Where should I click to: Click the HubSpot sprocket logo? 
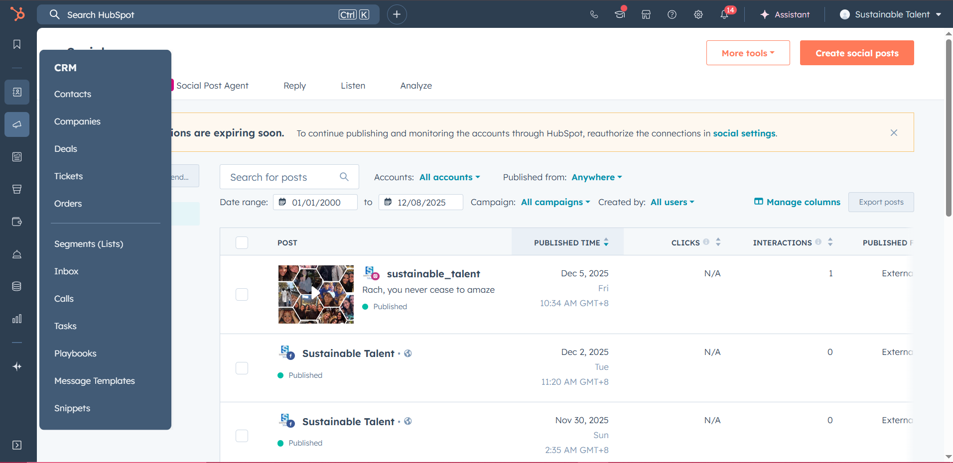coord(17,14)
